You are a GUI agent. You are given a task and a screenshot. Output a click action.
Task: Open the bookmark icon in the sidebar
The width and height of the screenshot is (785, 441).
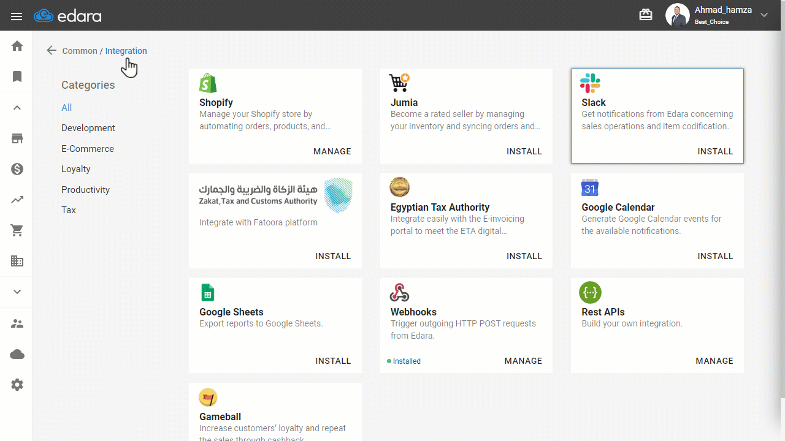(17, 77)
